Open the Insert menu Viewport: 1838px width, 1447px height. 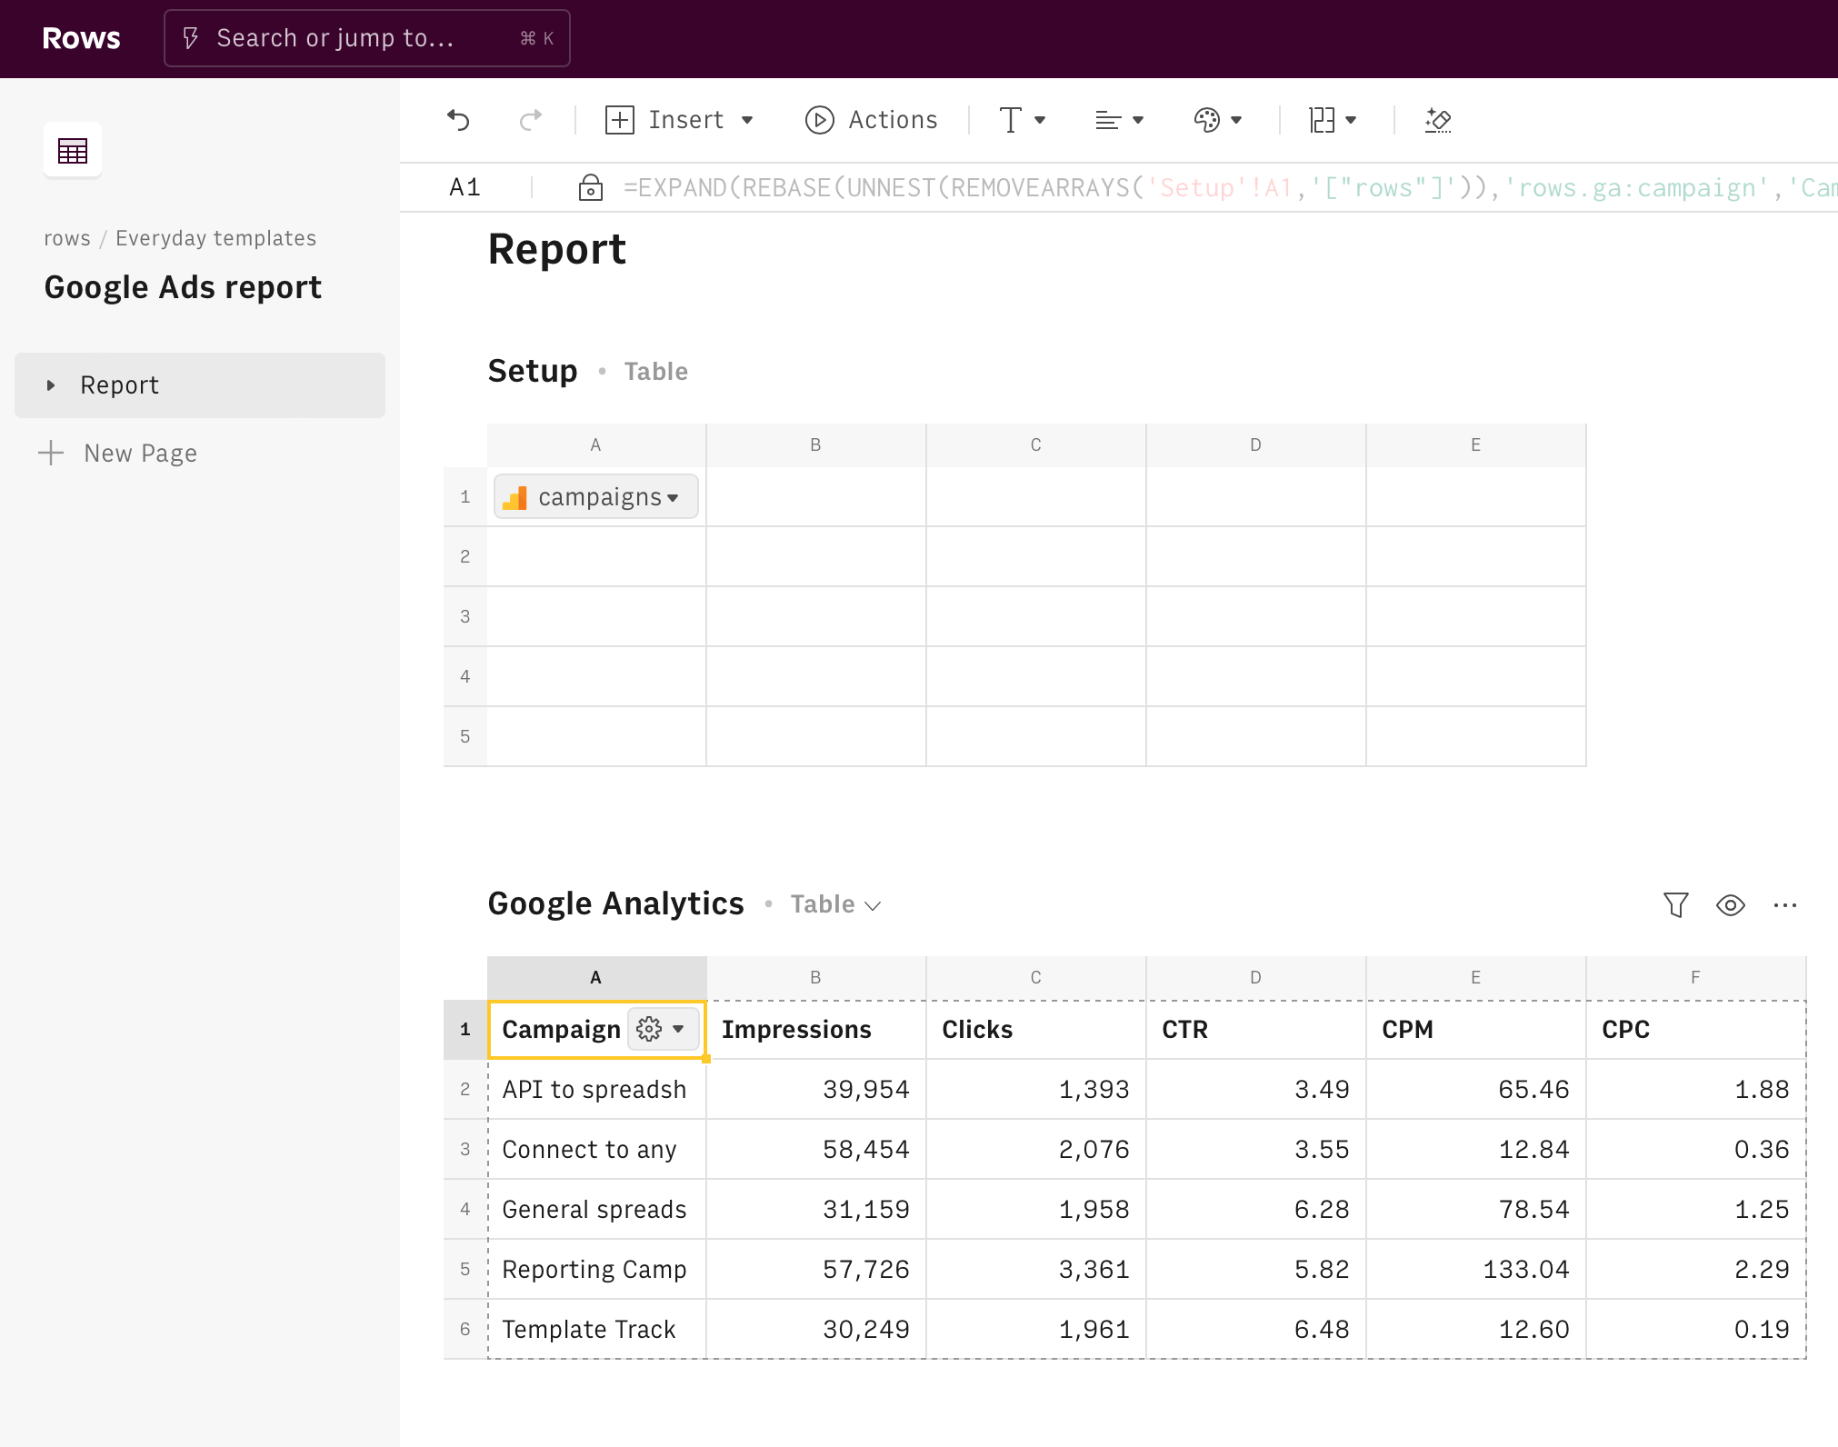pyautogui.click(x=679, y=120)
